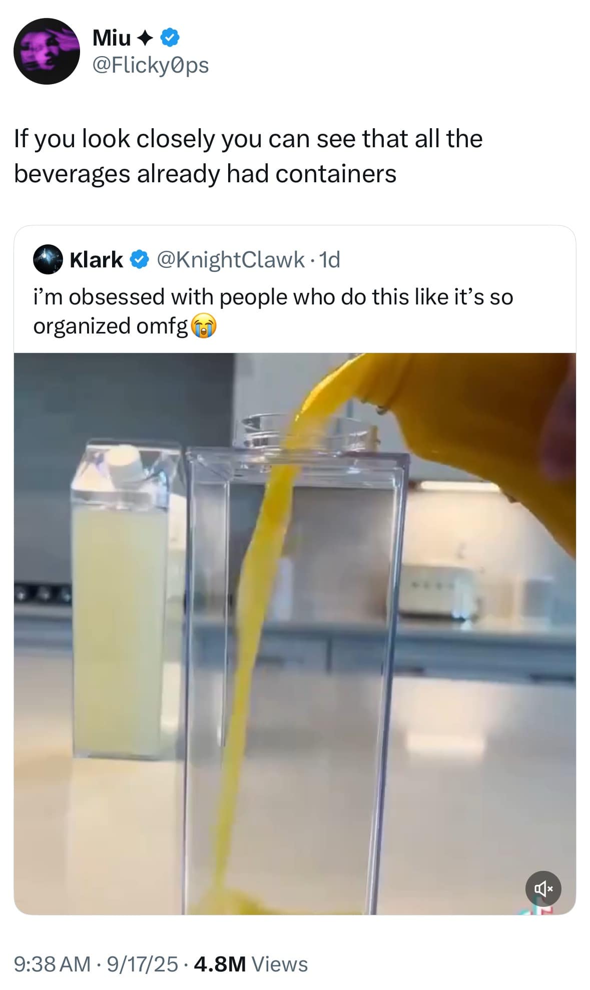The image size is (590, 990).
Task: Open the quoted tweet text about organized
Action: pyautogui.click(x=273, y=311)
